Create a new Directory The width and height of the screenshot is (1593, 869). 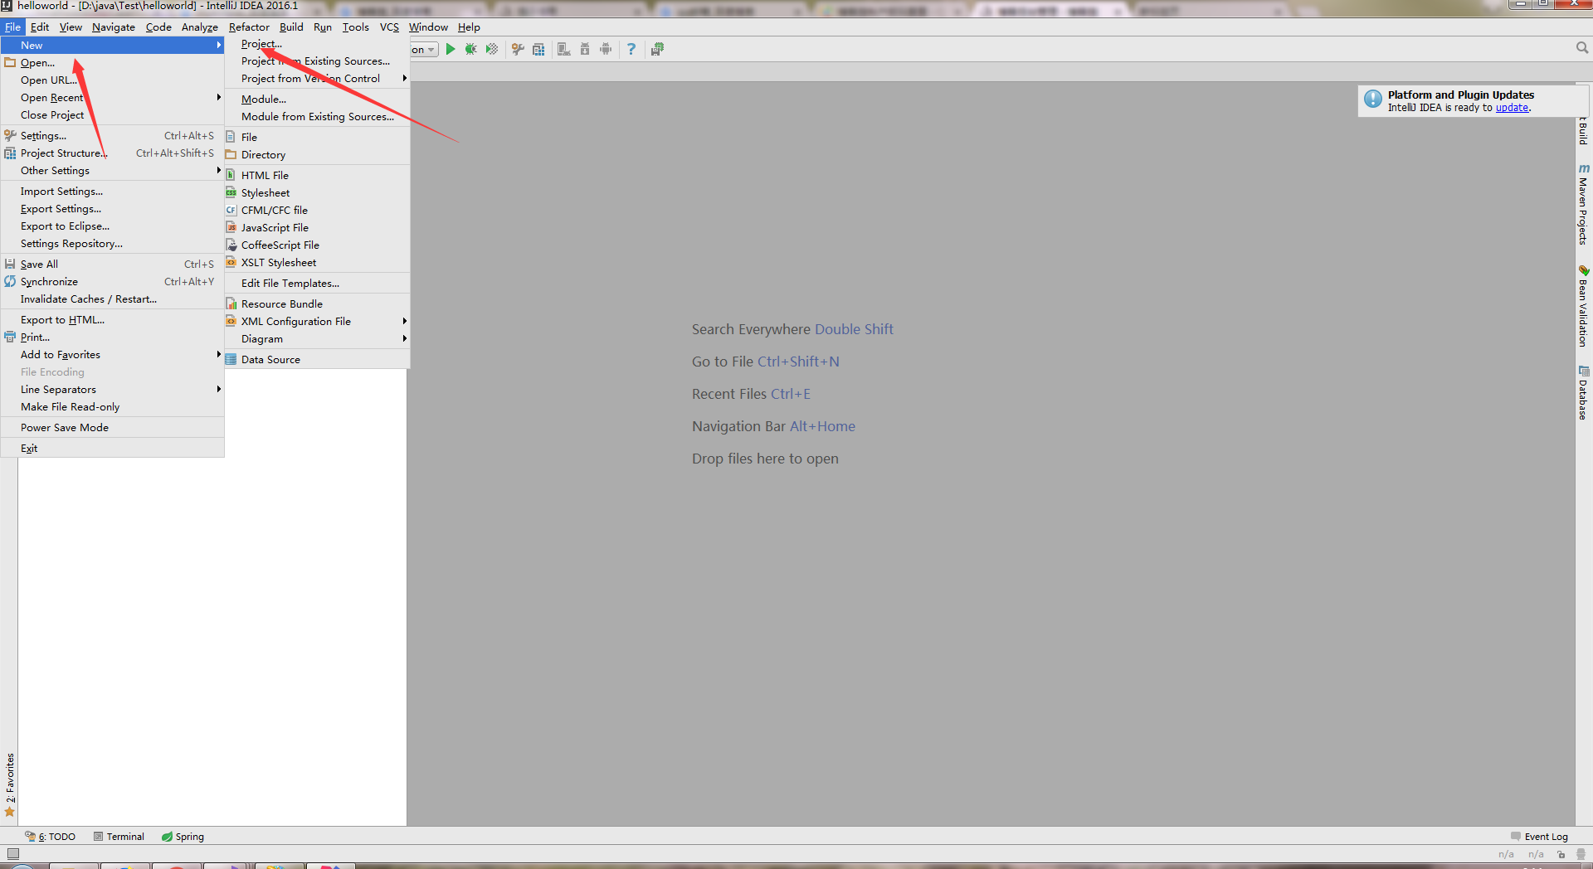[x=318, y=155]
